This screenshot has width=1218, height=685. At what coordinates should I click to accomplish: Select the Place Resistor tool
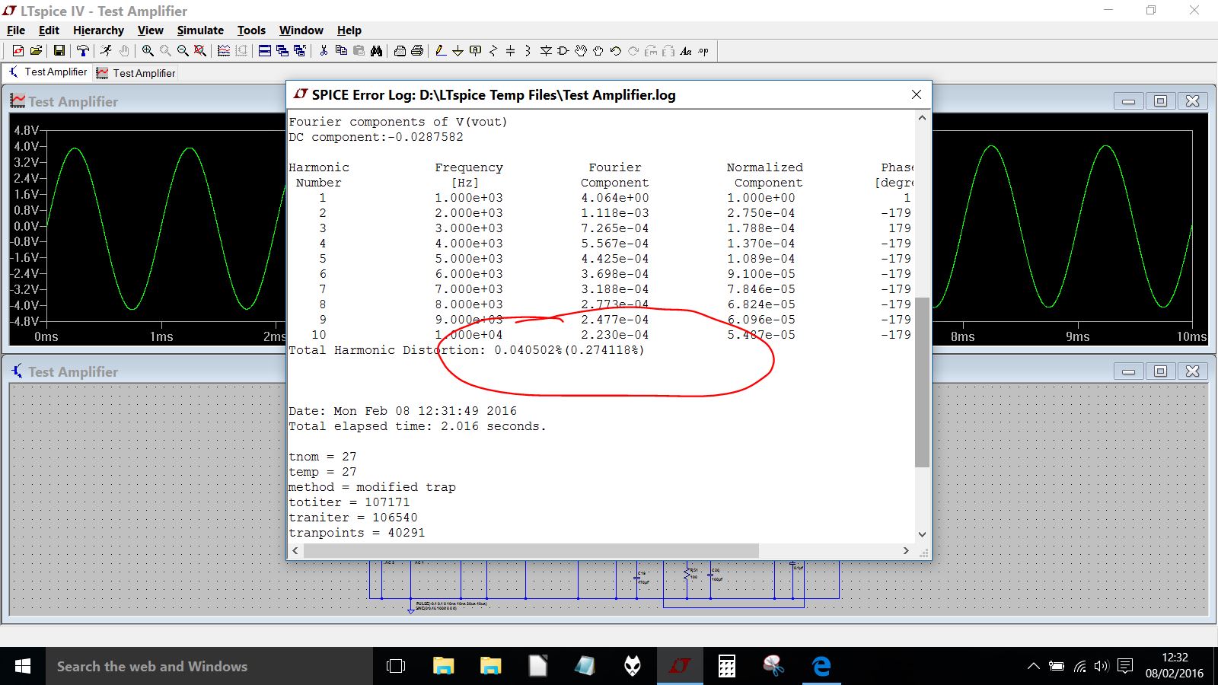tap(493, 51)
